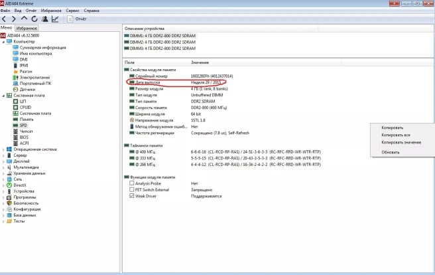Toggle the Weak Driver checkbox
The image size is (435, 275).
click(132, 196)
